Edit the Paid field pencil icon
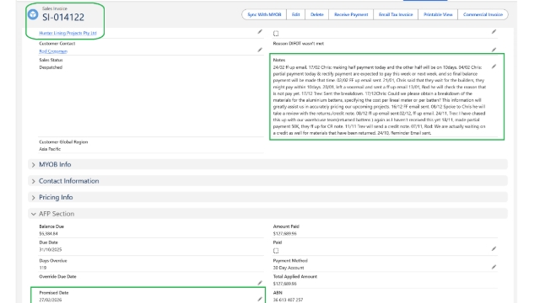 (494, 249)
